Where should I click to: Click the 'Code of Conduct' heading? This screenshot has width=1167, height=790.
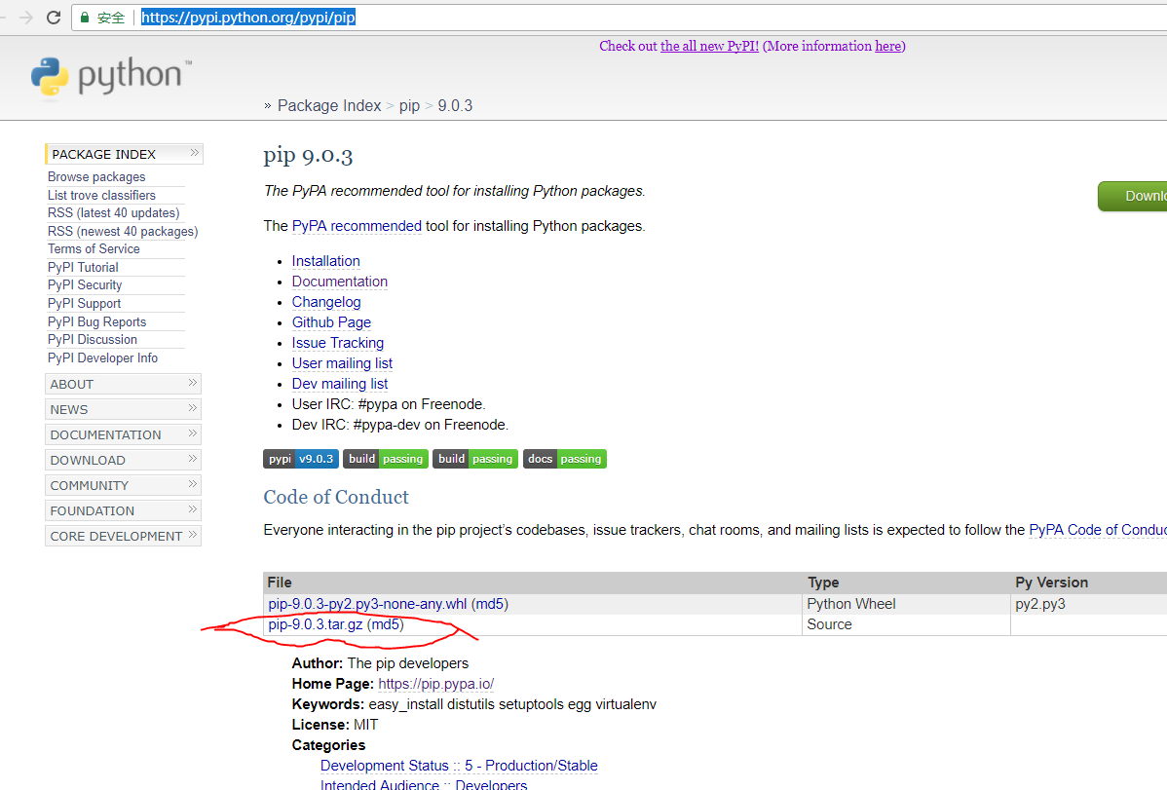(336, 497)
